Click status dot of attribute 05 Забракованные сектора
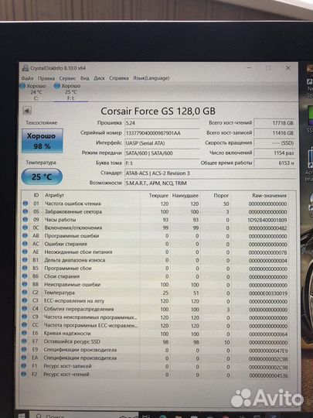This screenshot has width=313, height=418. [x=26, y=211]
